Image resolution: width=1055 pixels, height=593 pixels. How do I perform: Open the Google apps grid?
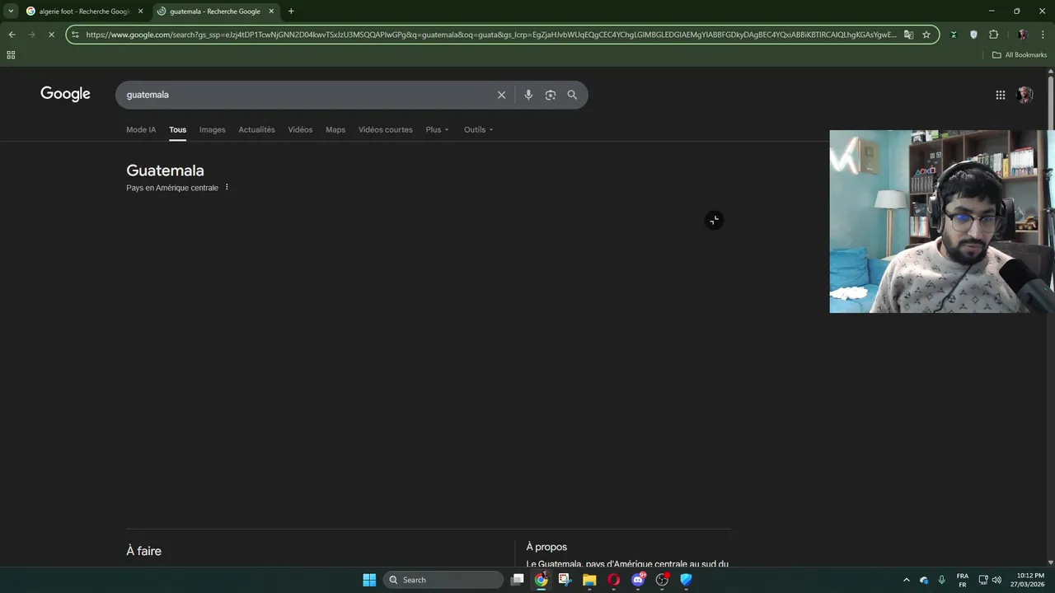click(1001, 95)
